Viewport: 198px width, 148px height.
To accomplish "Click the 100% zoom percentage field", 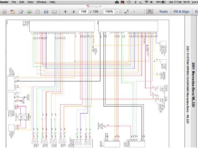I will coord(109,12).
